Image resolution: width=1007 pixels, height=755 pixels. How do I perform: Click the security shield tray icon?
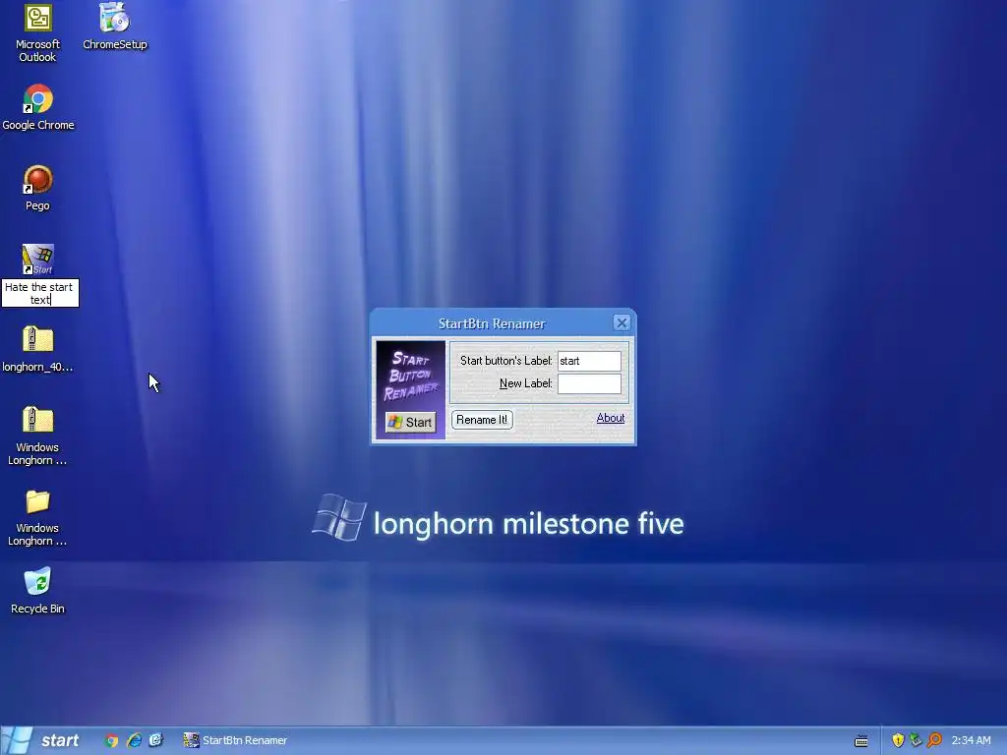click(898, 740)
